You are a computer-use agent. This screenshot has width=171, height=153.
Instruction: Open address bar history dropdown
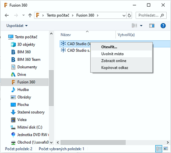coord(124,16)
